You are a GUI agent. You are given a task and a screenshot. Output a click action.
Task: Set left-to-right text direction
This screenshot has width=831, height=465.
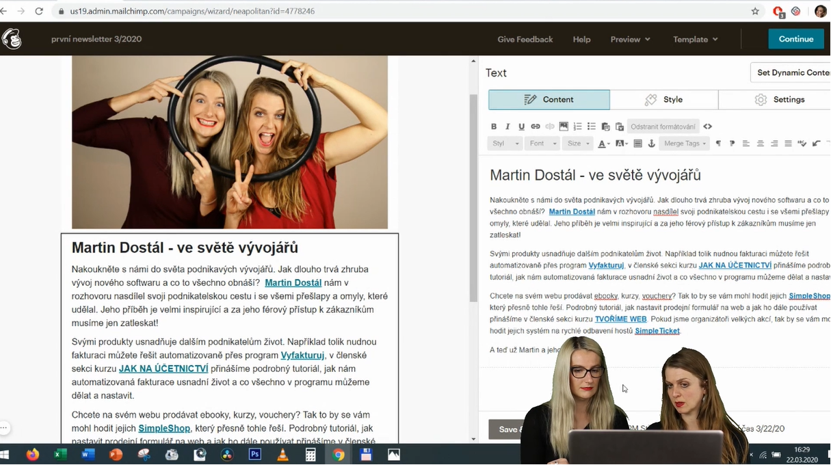tap(718, 144)
